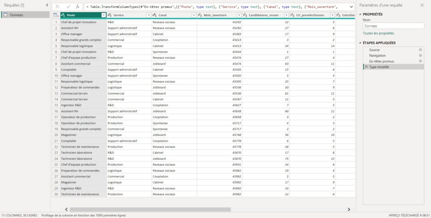431x218 pixels.
Task: Click the left arrow of horizontal scrollbar
Action: (x=66, y=210)
